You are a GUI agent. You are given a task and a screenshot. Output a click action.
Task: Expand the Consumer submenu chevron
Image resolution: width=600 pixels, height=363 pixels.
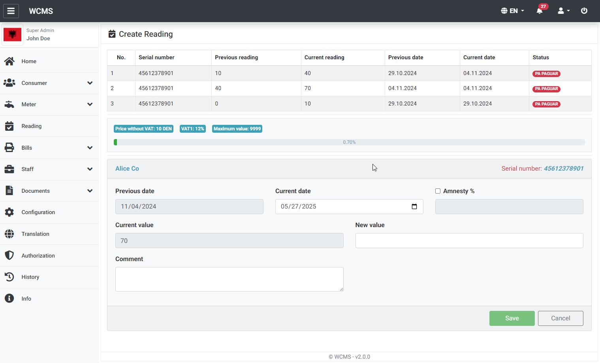point(90,83)
